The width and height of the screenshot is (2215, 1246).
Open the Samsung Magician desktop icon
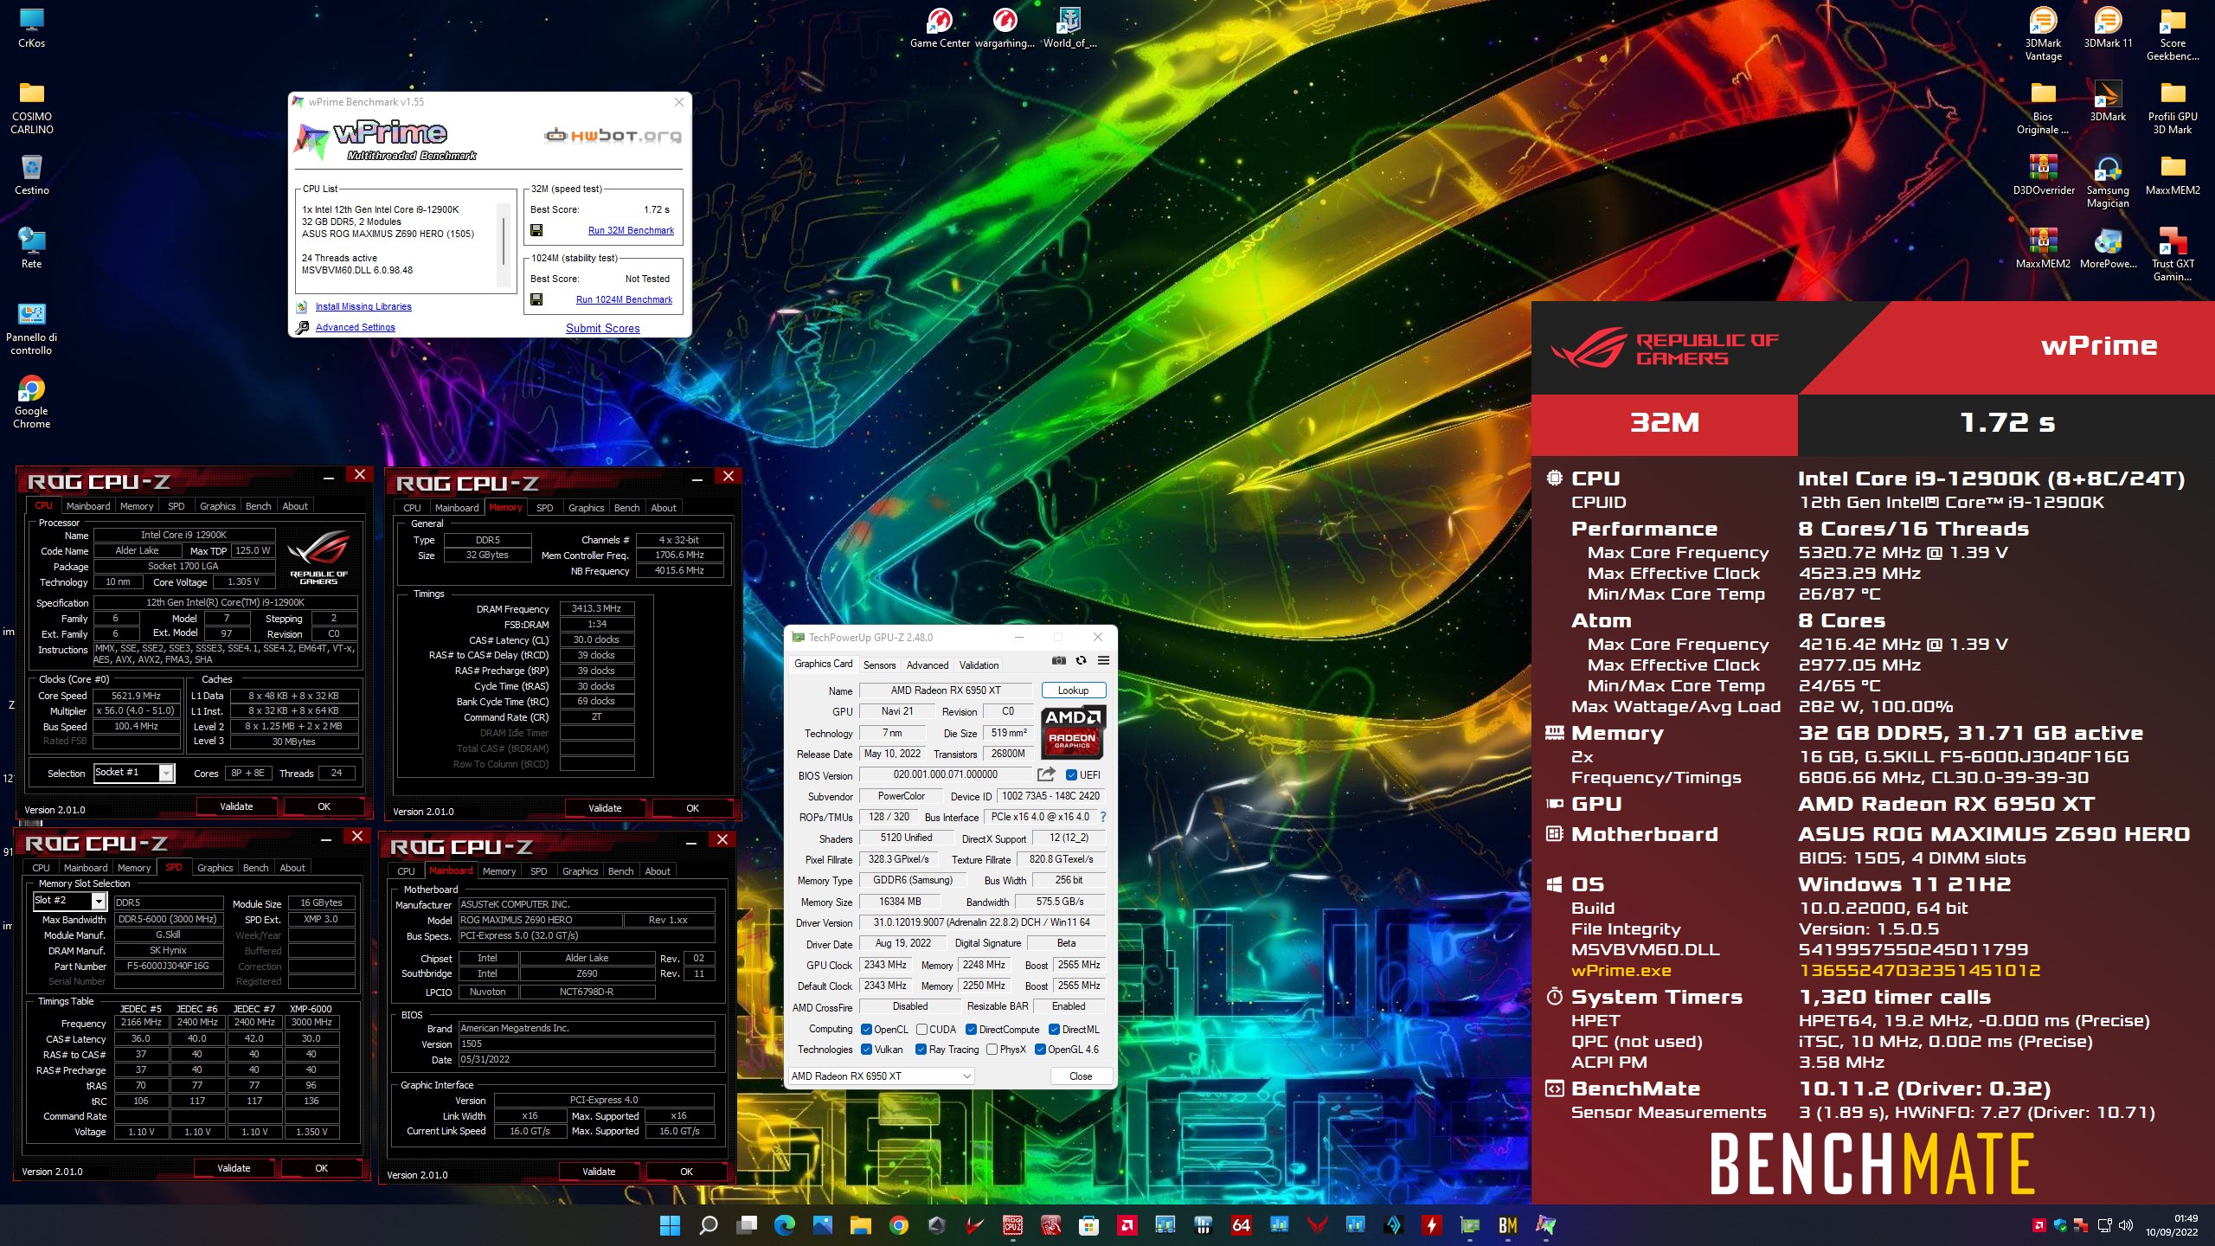(x=2108, y=182)
